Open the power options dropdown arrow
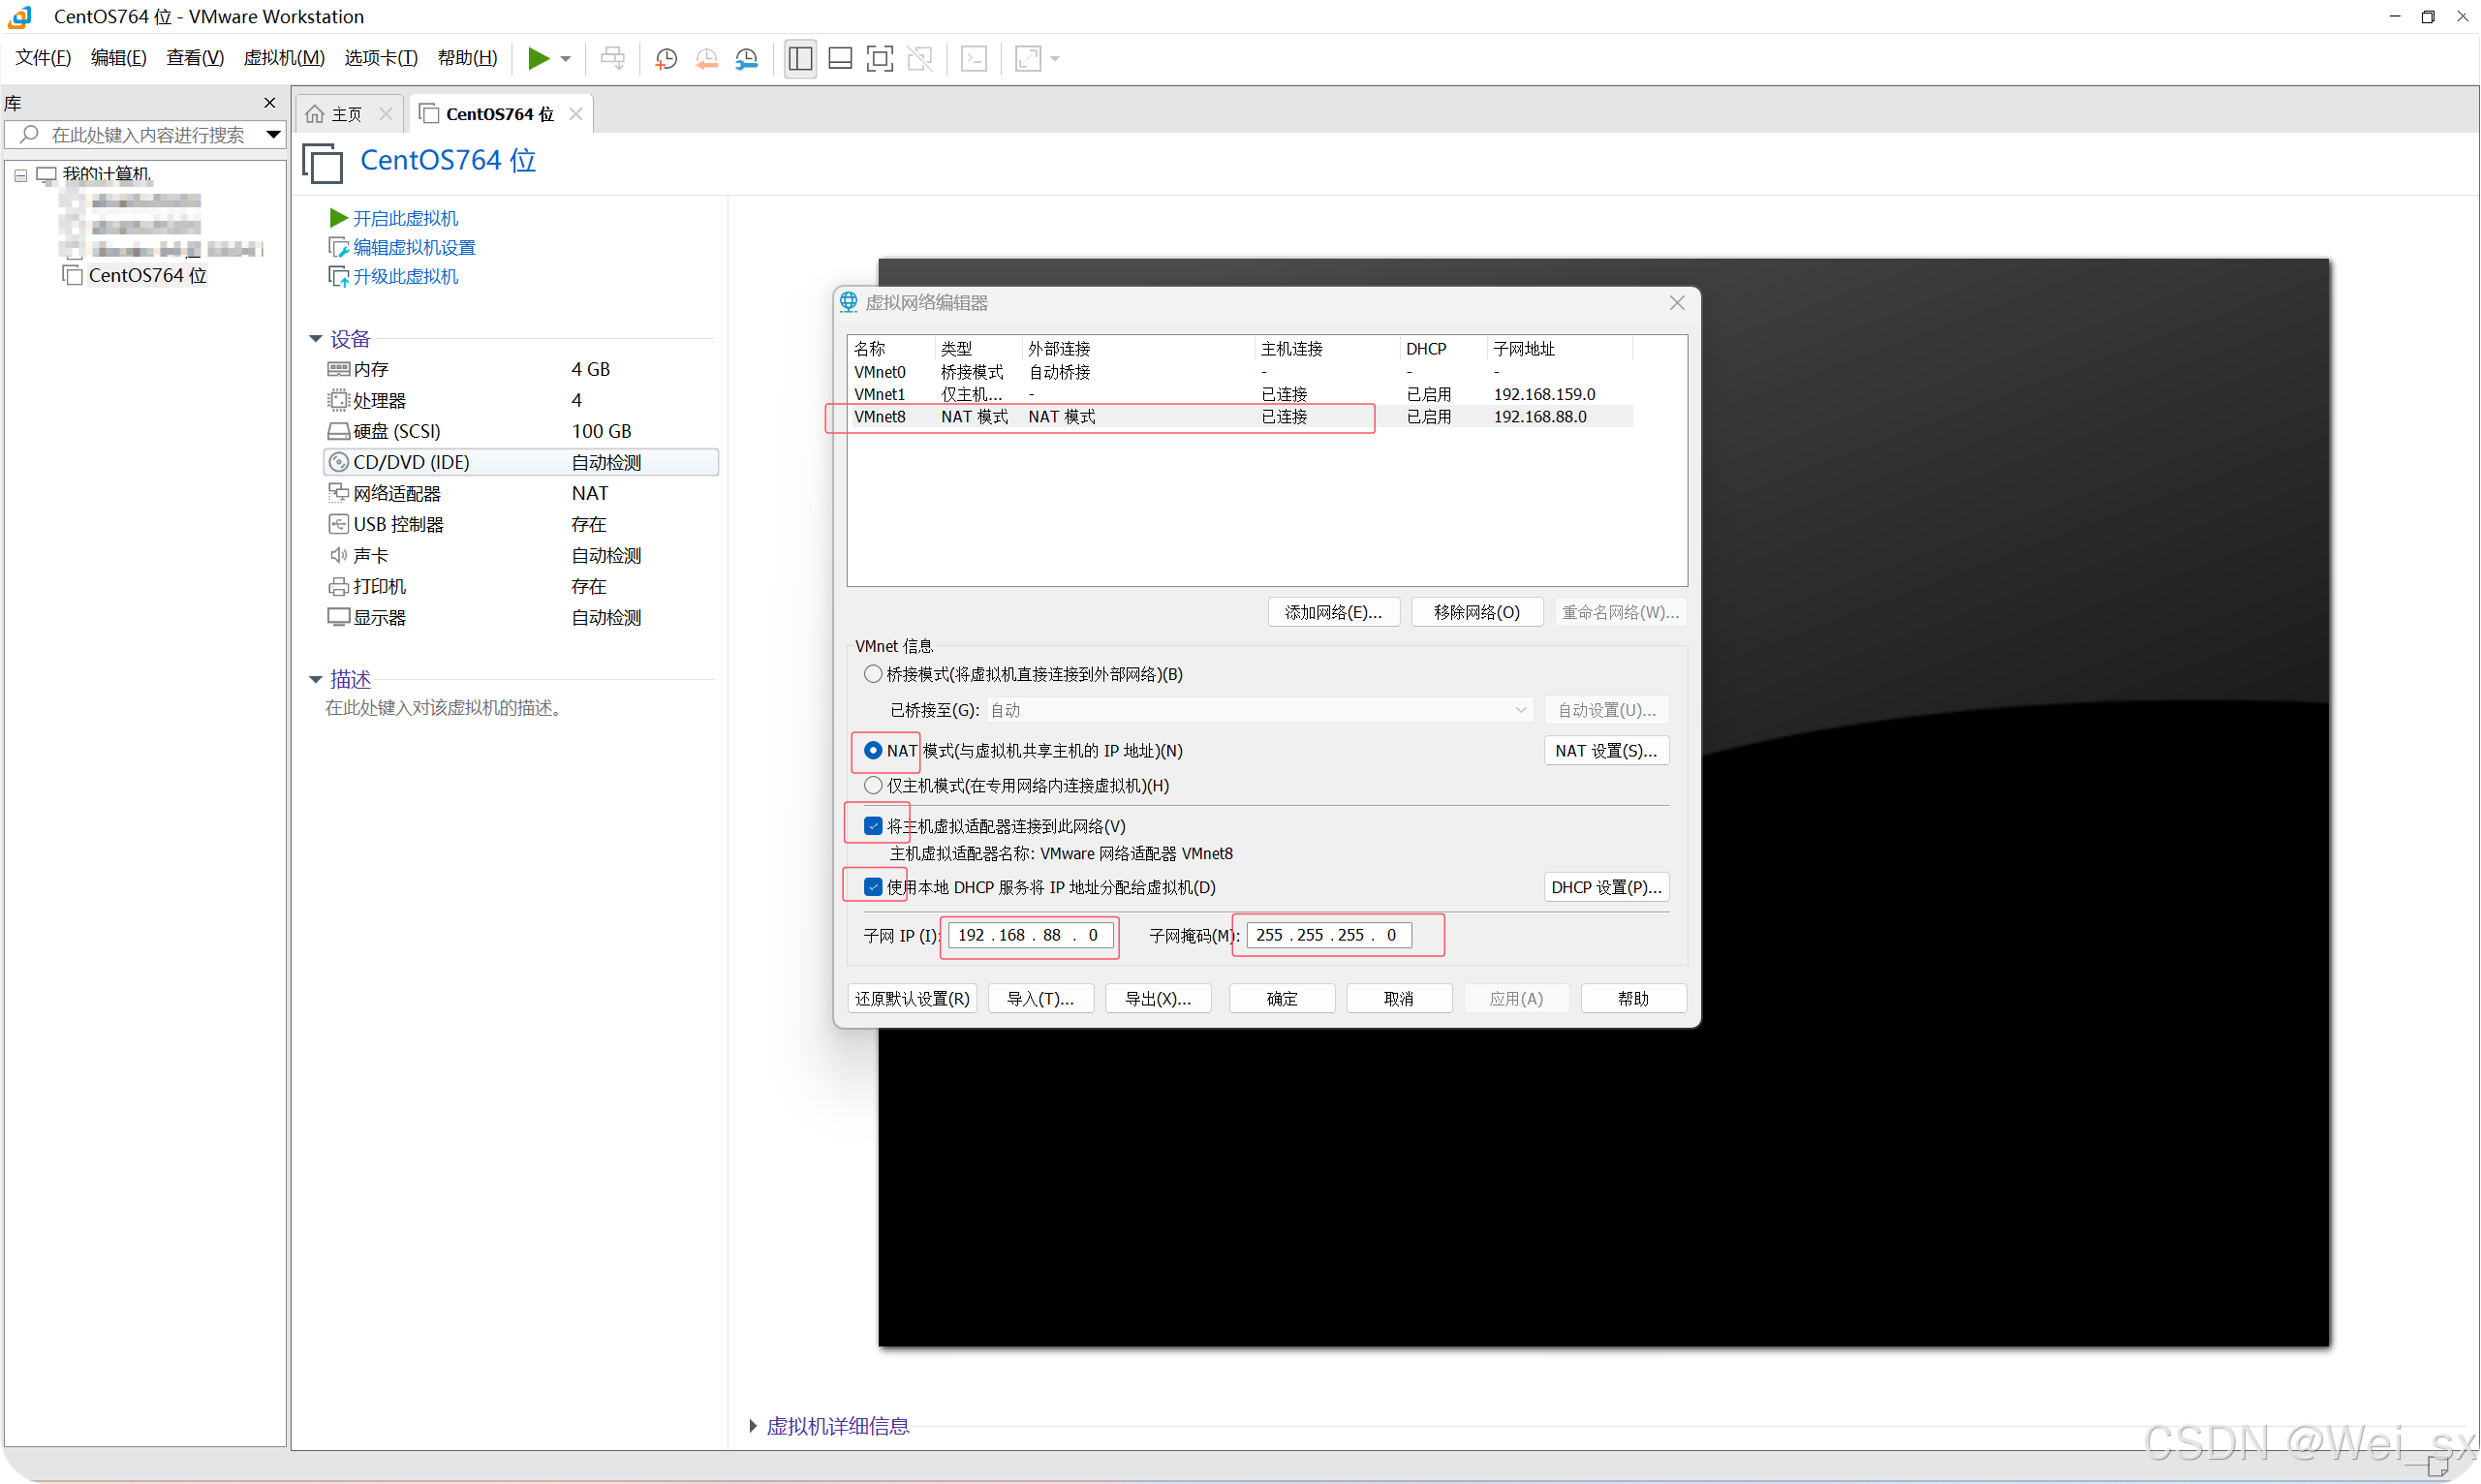The height and width of the screenshot is (1484, 2481). [566, 59]
